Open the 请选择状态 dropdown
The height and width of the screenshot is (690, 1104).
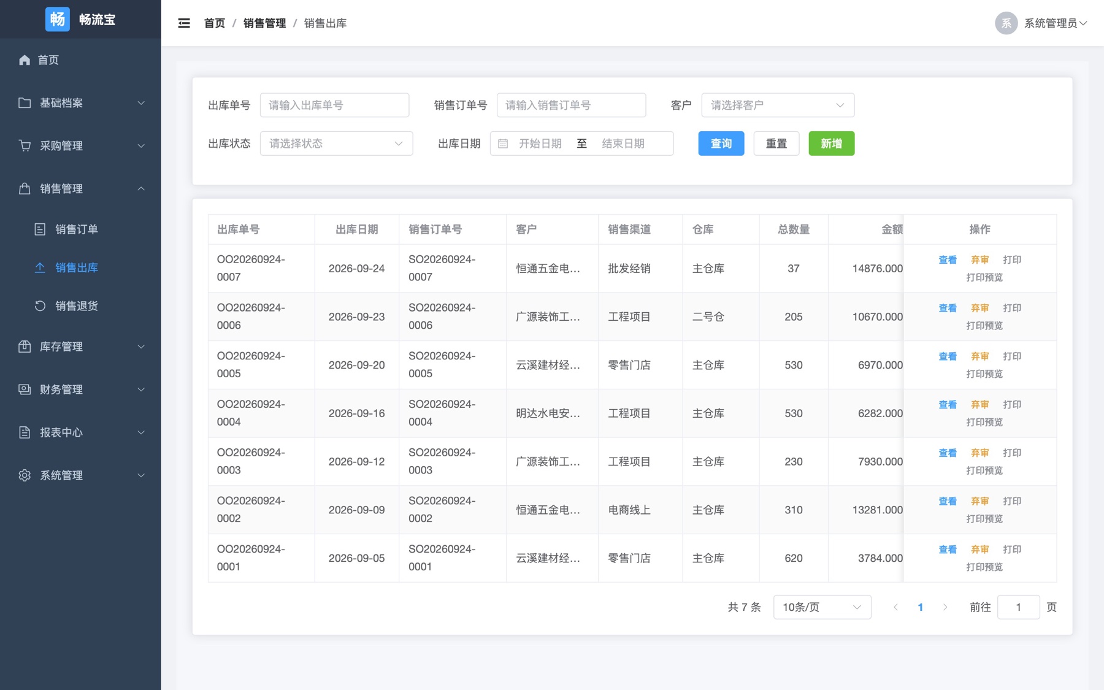click(336, 144)
